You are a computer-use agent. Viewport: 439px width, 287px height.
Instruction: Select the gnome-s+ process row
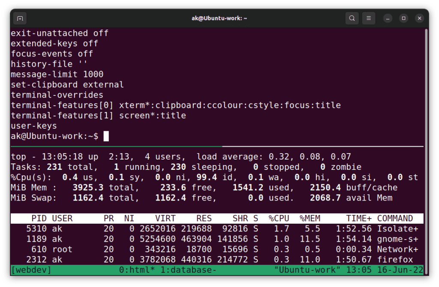pyautogui.click(x=214, y=239)
